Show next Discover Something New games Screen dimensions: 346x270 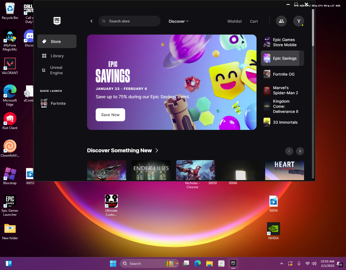[x=300, y=151]
